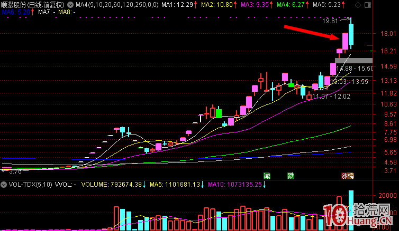Select the MA8: - label
This screenshot has height=231, width=399.
tap(67, 12)
